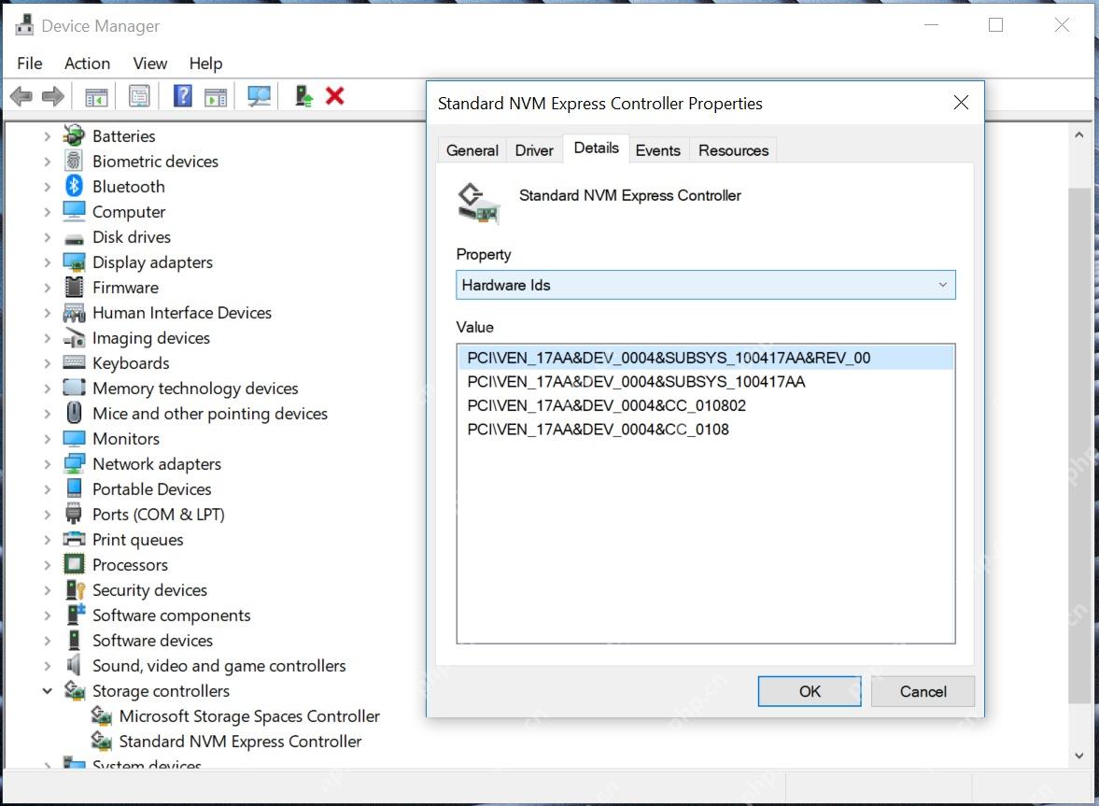Open the Property dropdown showing Hardware Ids

705,285
